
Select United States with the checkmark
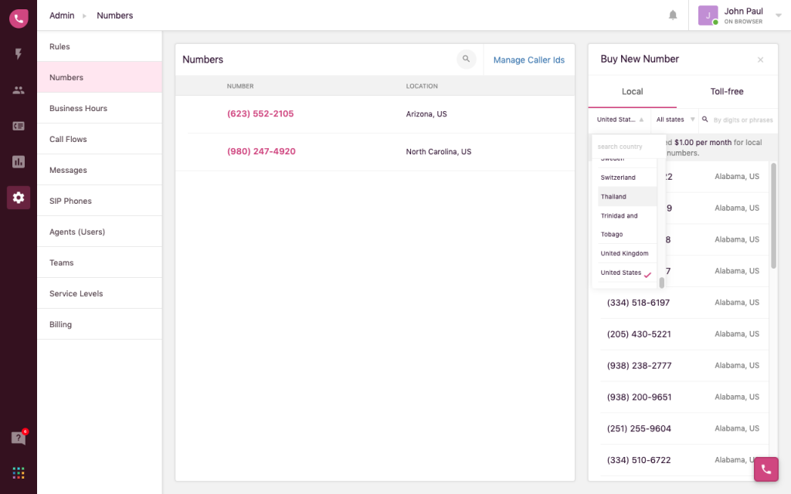622,272
